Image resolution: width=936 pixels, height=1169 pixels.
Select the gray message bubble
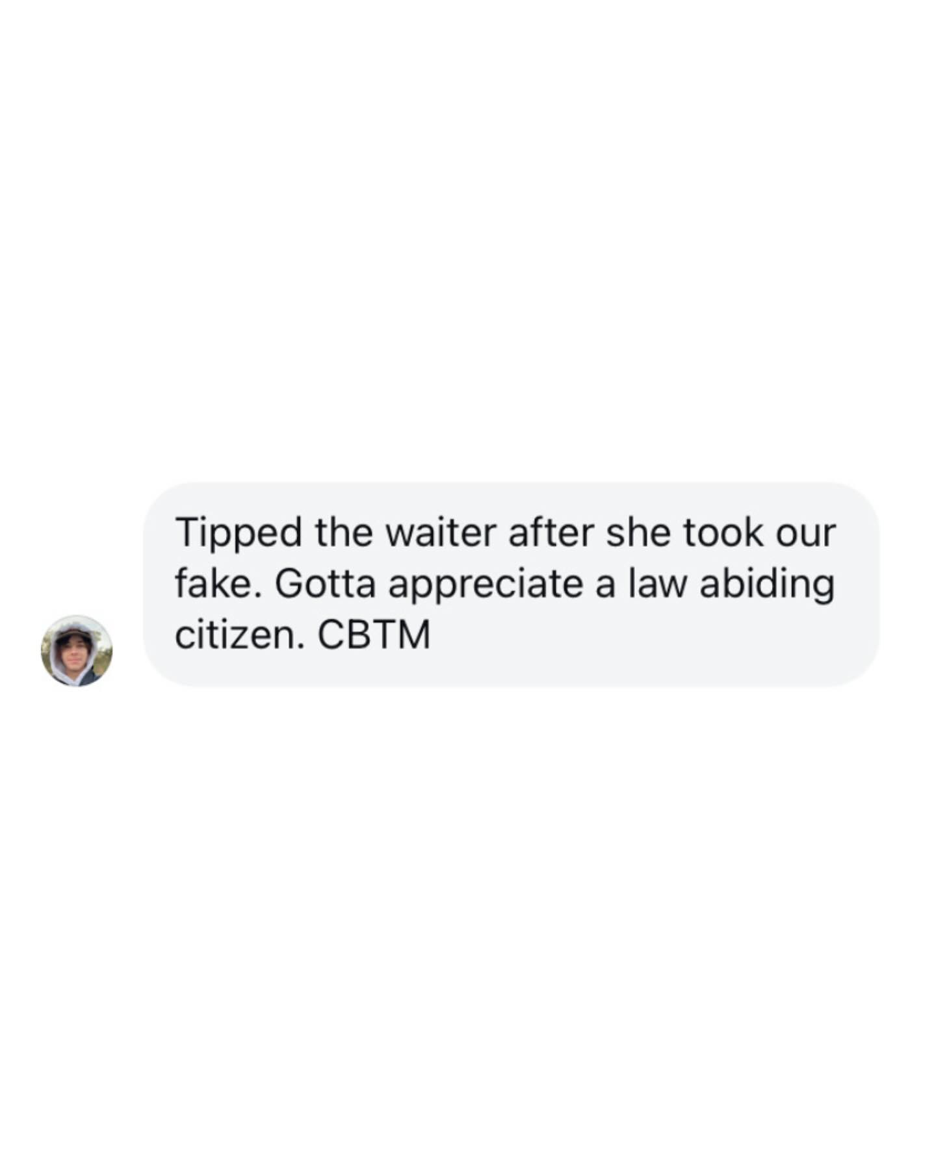click(511, 584)
